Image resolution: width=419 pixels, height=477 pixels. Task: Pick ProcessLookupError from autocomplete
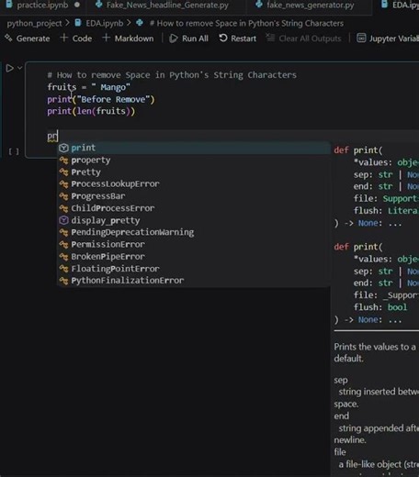click(194, 184)
